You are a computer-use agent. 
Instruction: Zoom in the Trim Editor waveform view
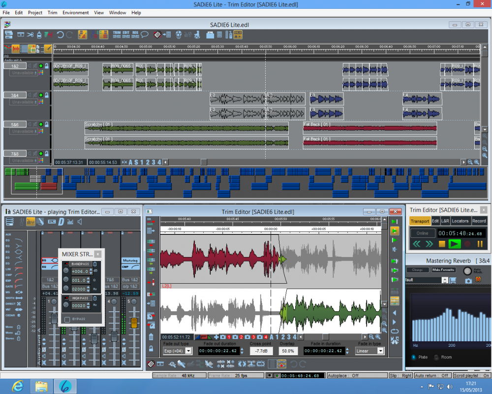(378, 337)
